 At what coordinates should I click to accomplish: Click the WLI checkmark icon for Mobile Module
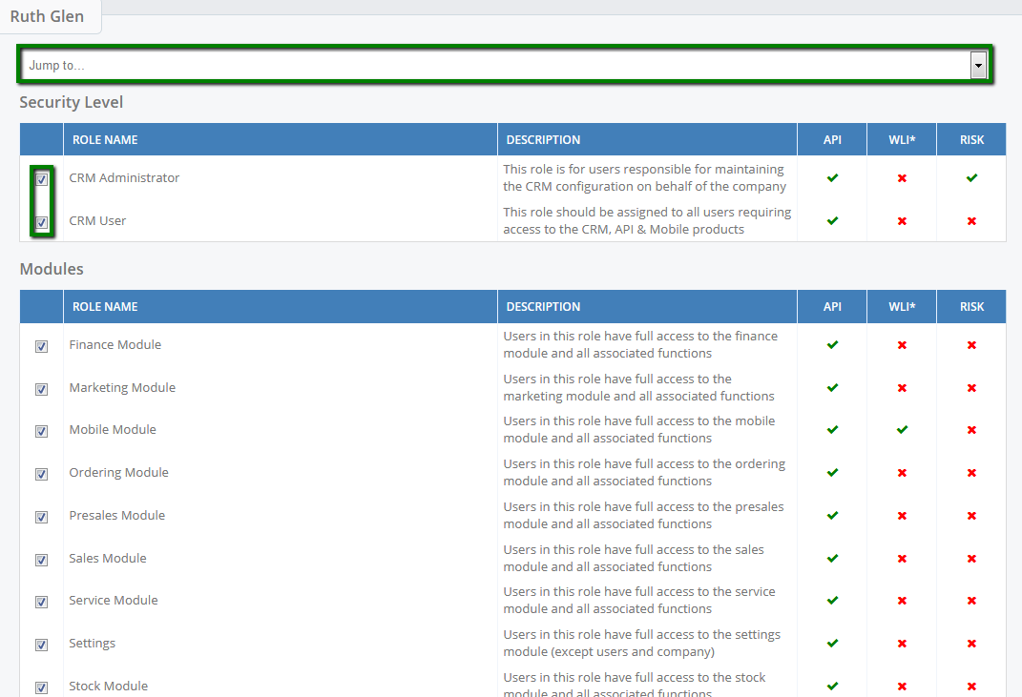click(x=902, y=429)
